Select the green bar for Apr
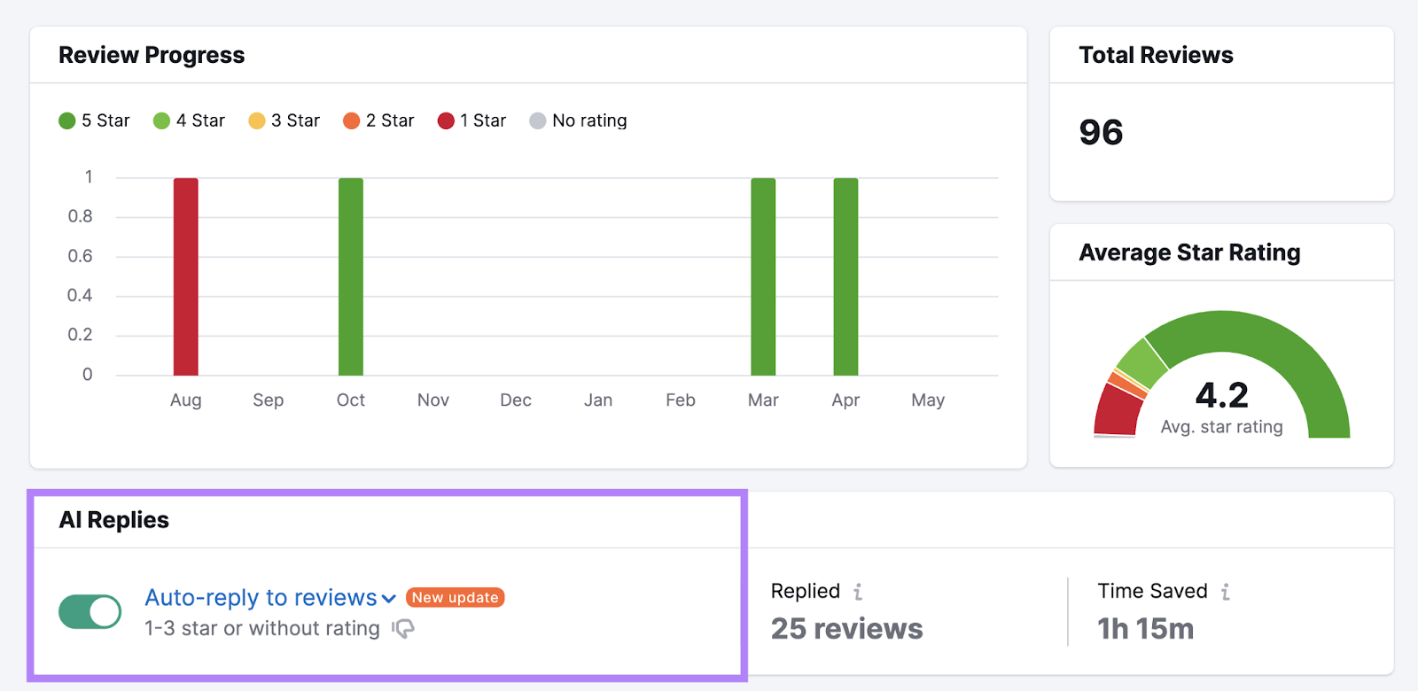Screen dimensions: 1418x691 (x=845, y=276)
